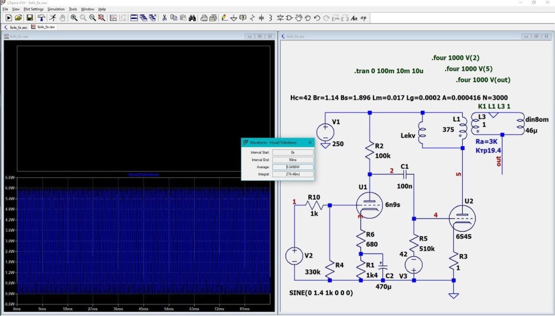
Task: Click the Undo arrow icon
Action: point(317,18)
